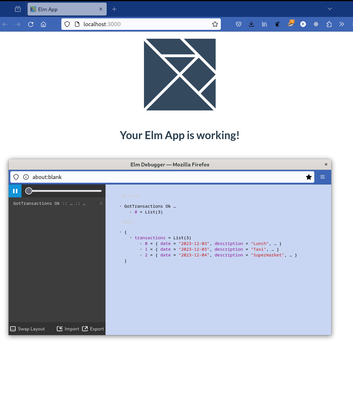Expand the GotTransactions Ok message entry
This screenshot has height=397, width=353.
[x=120, y=206]
